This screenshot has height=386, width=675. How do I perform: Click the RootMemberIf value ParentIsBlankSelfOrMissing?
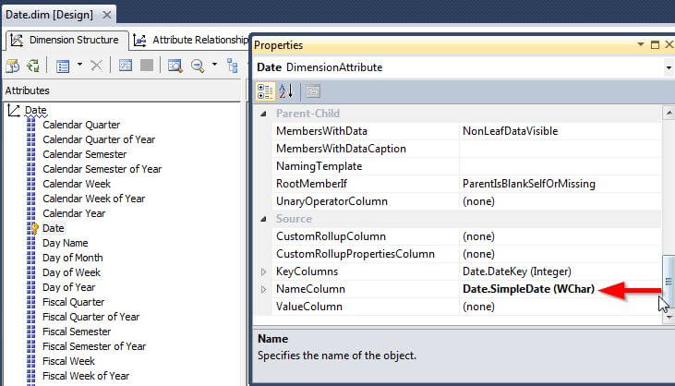coord(528,184)
